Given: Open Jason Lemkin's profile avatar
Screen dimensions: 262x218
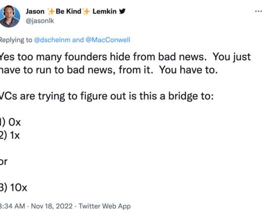Looking at the screenshot, I should (x=10, y=16).
